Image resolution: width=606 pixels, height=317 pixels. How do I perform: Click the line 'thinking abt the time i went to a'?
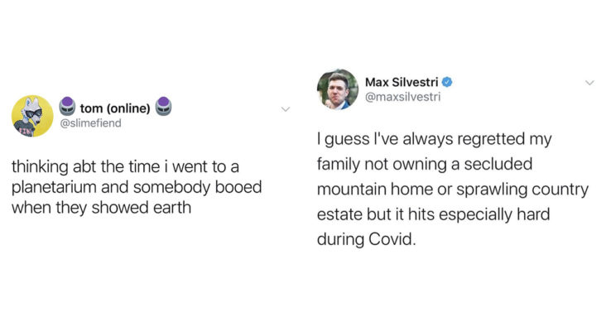pyautogui.click(x=125, y=167)
